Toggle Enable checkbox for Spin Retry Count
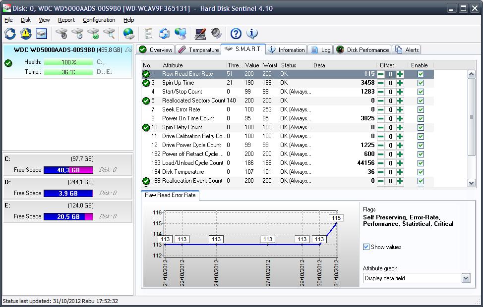 [421, 127]
